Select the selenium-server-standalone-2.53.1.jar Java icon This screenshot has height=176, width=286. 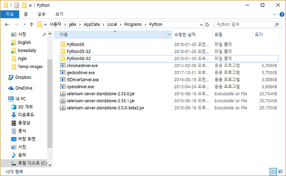(63, 101)
